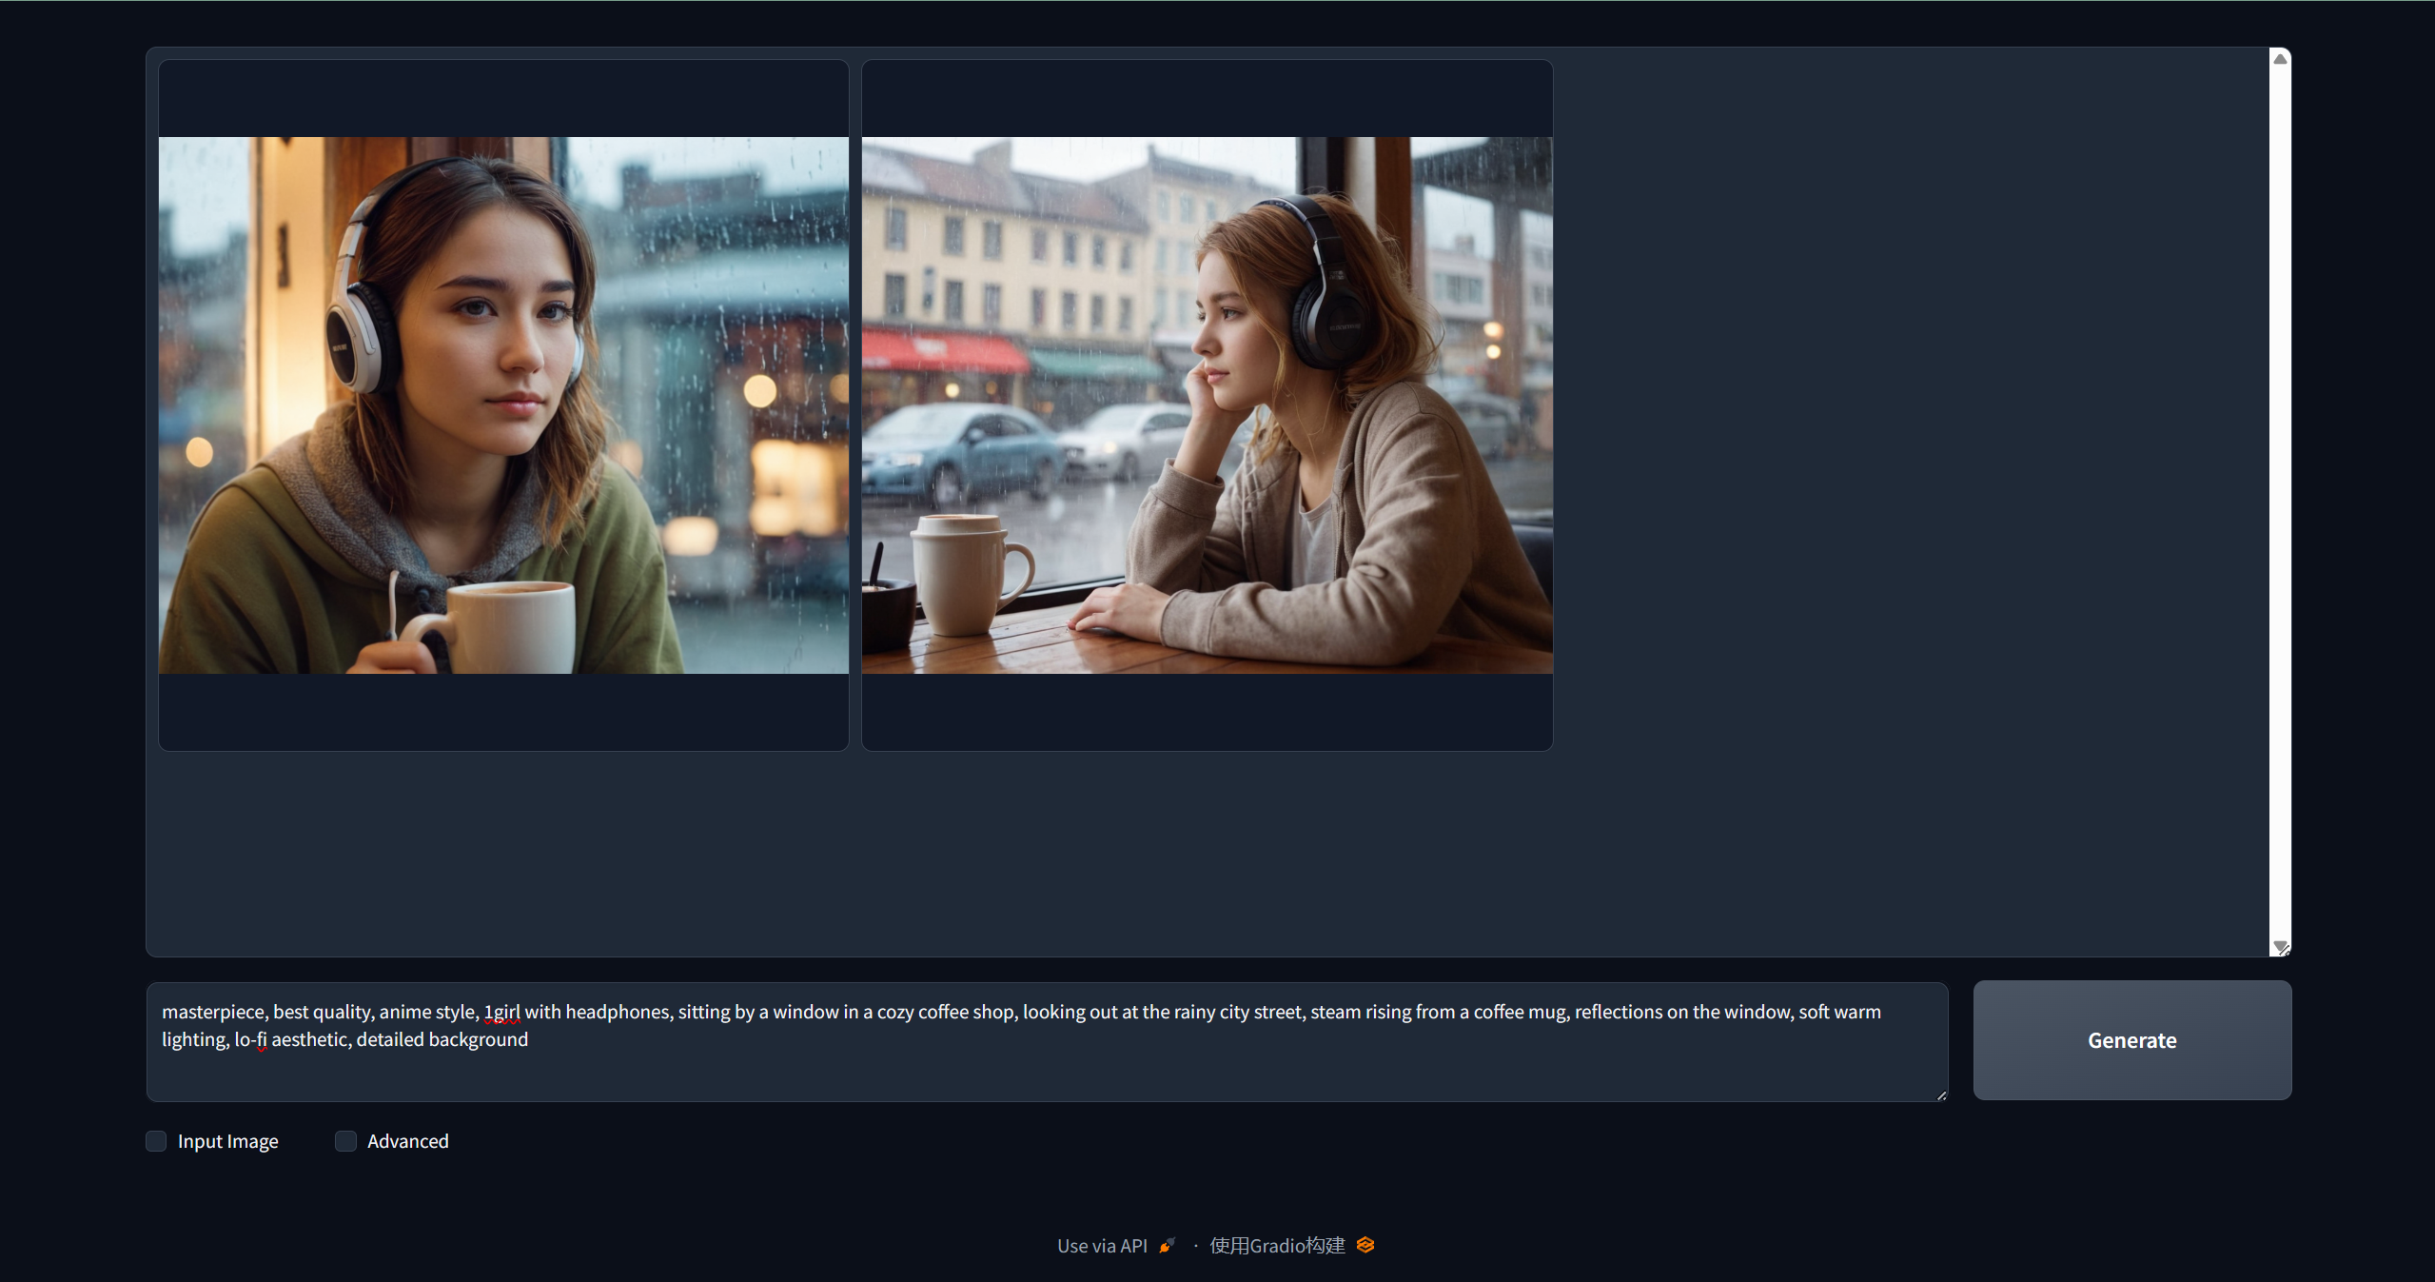Click the misspelled word 1girl in prompt
Viewport: 2435px width, 1282px height.
coord(502,1012)
